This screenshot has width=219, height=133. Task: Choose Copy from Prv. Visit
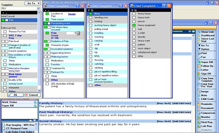205,85
